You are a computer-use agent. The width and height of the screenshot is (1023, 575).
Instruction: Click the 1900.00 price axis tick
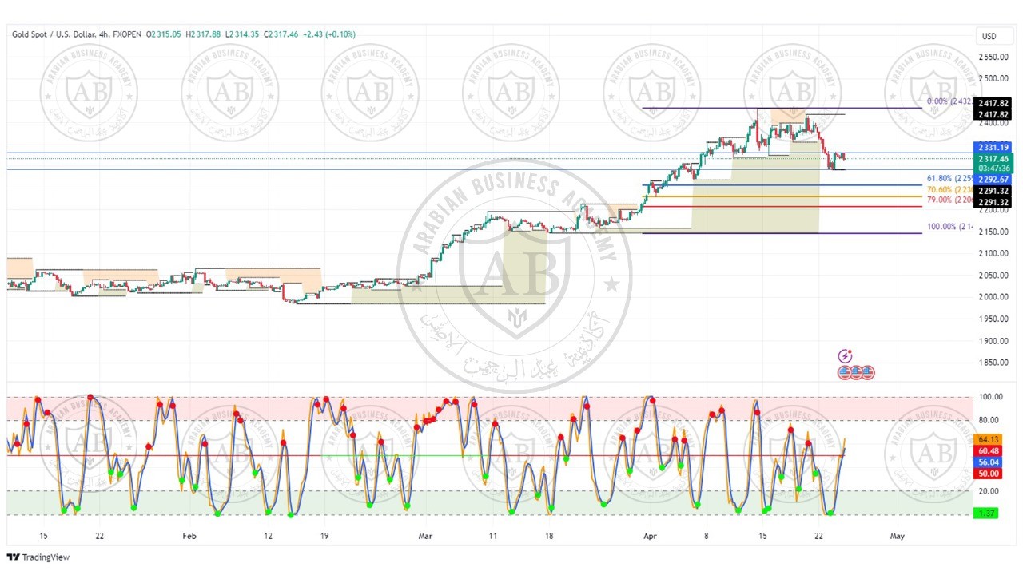coord(993,341)
